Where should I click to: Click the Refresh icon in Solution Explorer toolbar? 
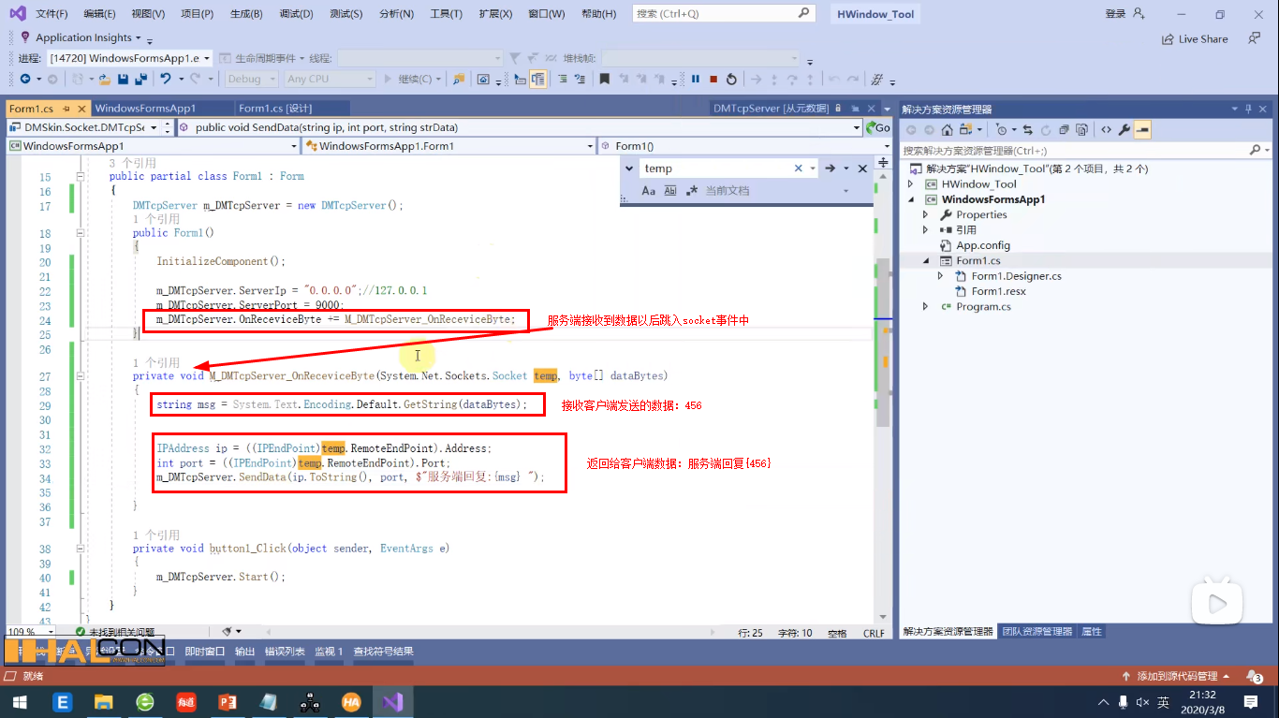pos(1046,129)
